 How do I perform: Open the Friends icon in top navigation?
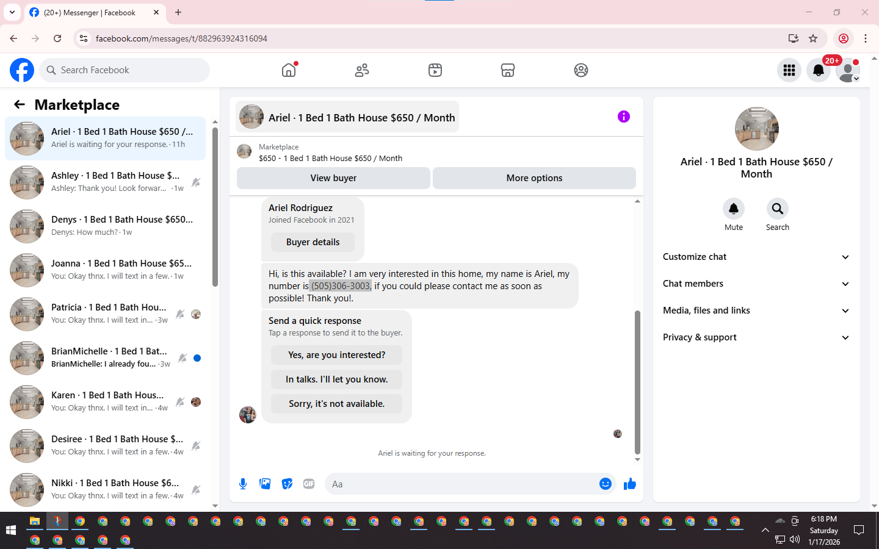tap(362, 70)
